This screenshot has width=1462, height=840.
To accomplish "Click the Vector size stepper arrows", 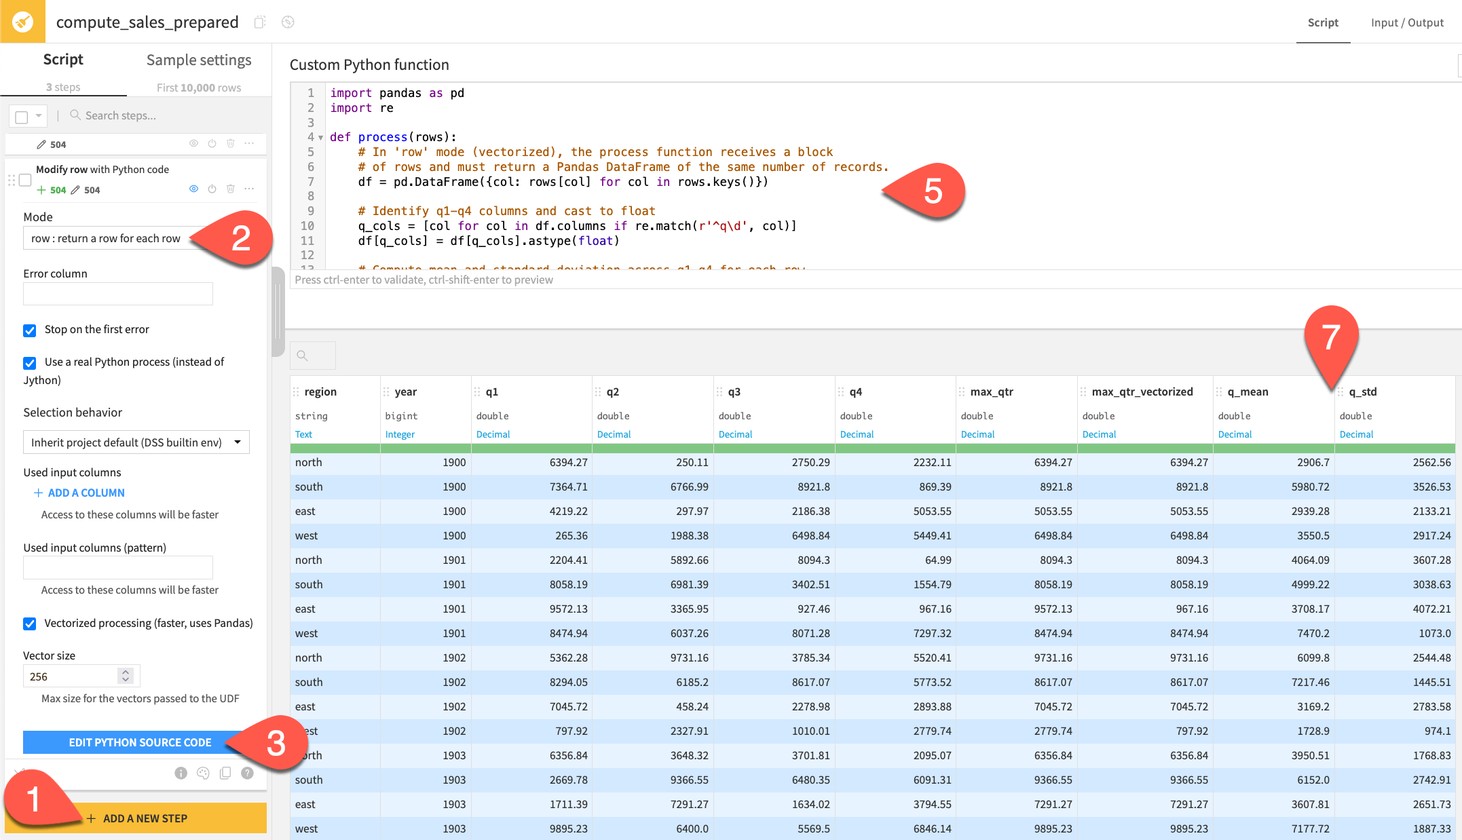I will click(125, 676).
